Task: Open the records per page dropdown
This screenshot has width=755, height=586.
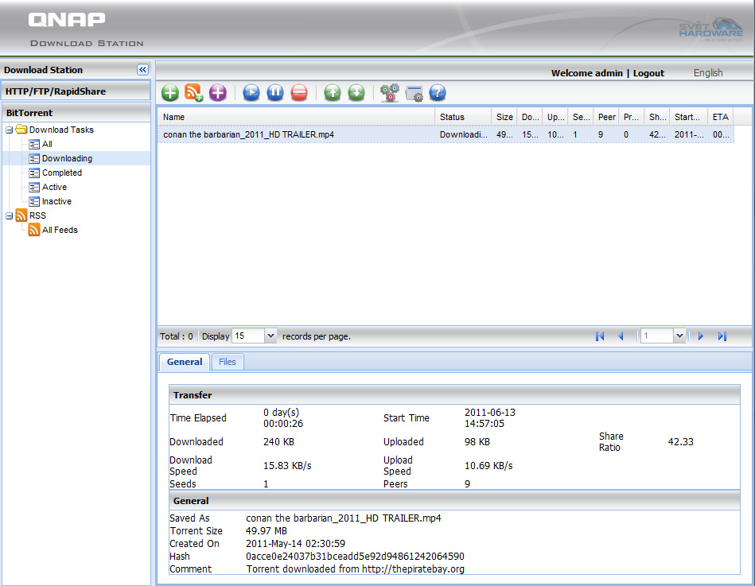Action: pos(270,336)
